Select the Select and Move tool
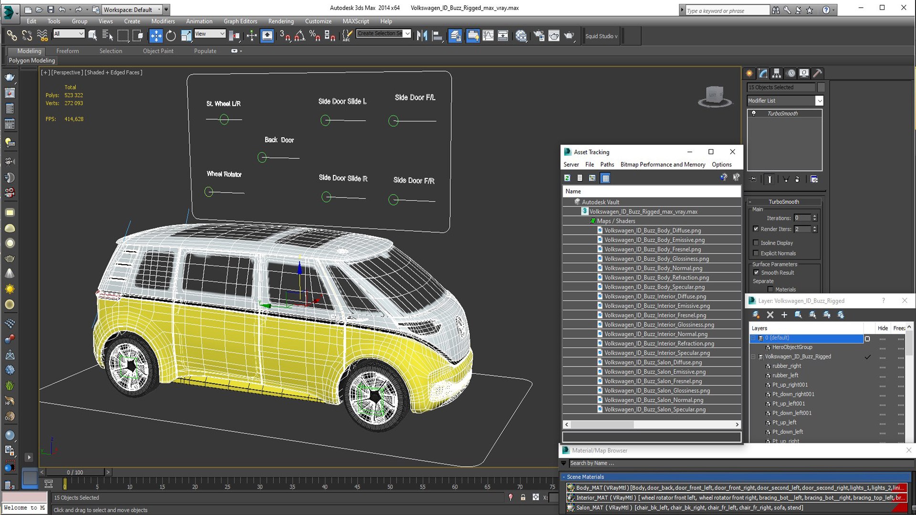Viewport: 916px width, 515px height. click(156, 36)
